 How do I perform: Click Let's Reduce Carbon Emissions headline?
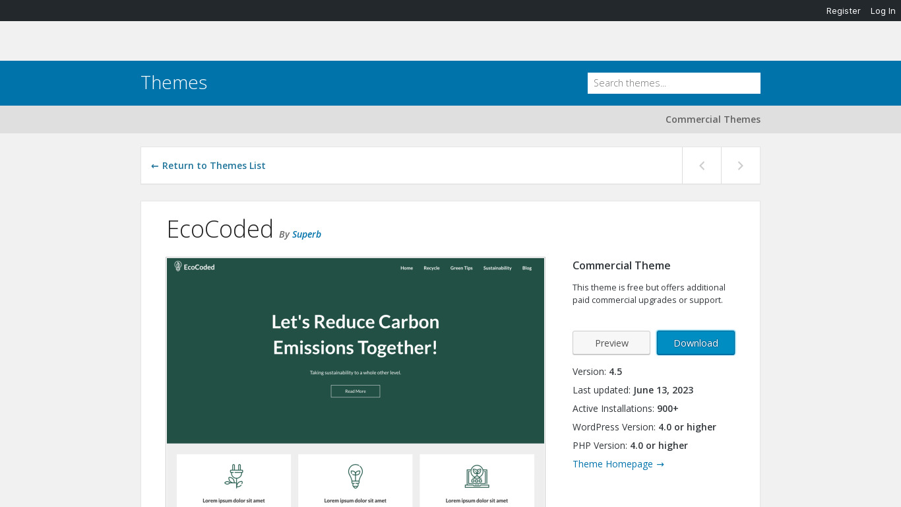(356, 334)
